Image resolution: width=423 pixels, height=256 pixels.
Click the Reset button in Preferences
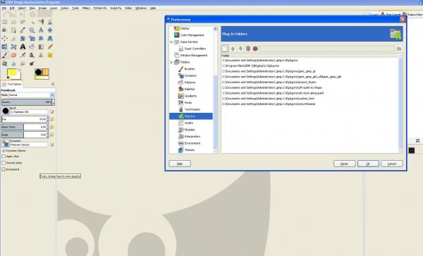pos(345,164)
